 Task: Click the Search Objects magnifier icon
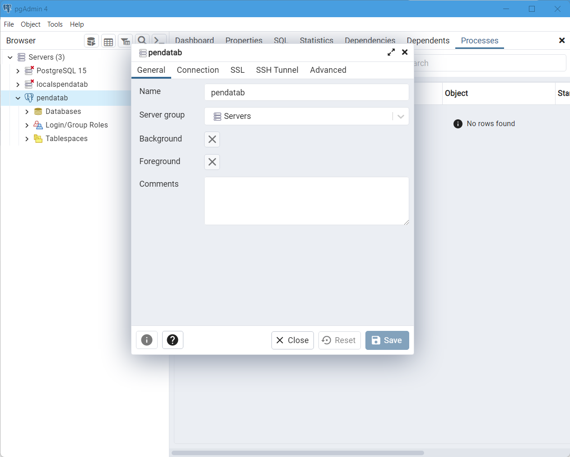[x=142, y=40]
